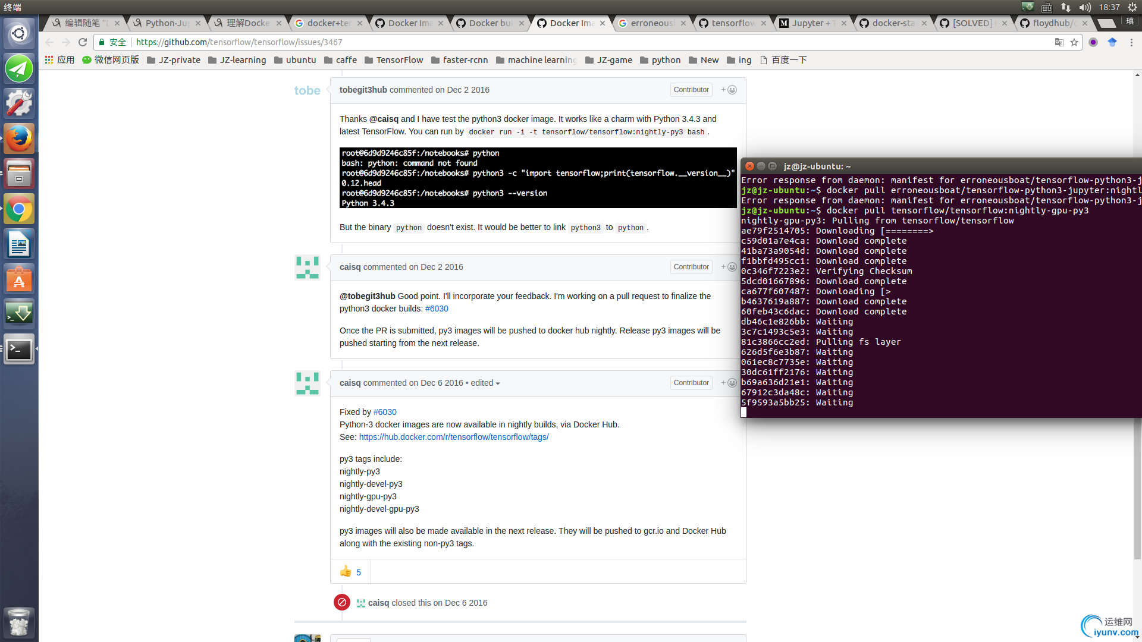Reload the GitHub issue page
The height and width of the screenshot is (642, 1142).
tap(83, 42)
